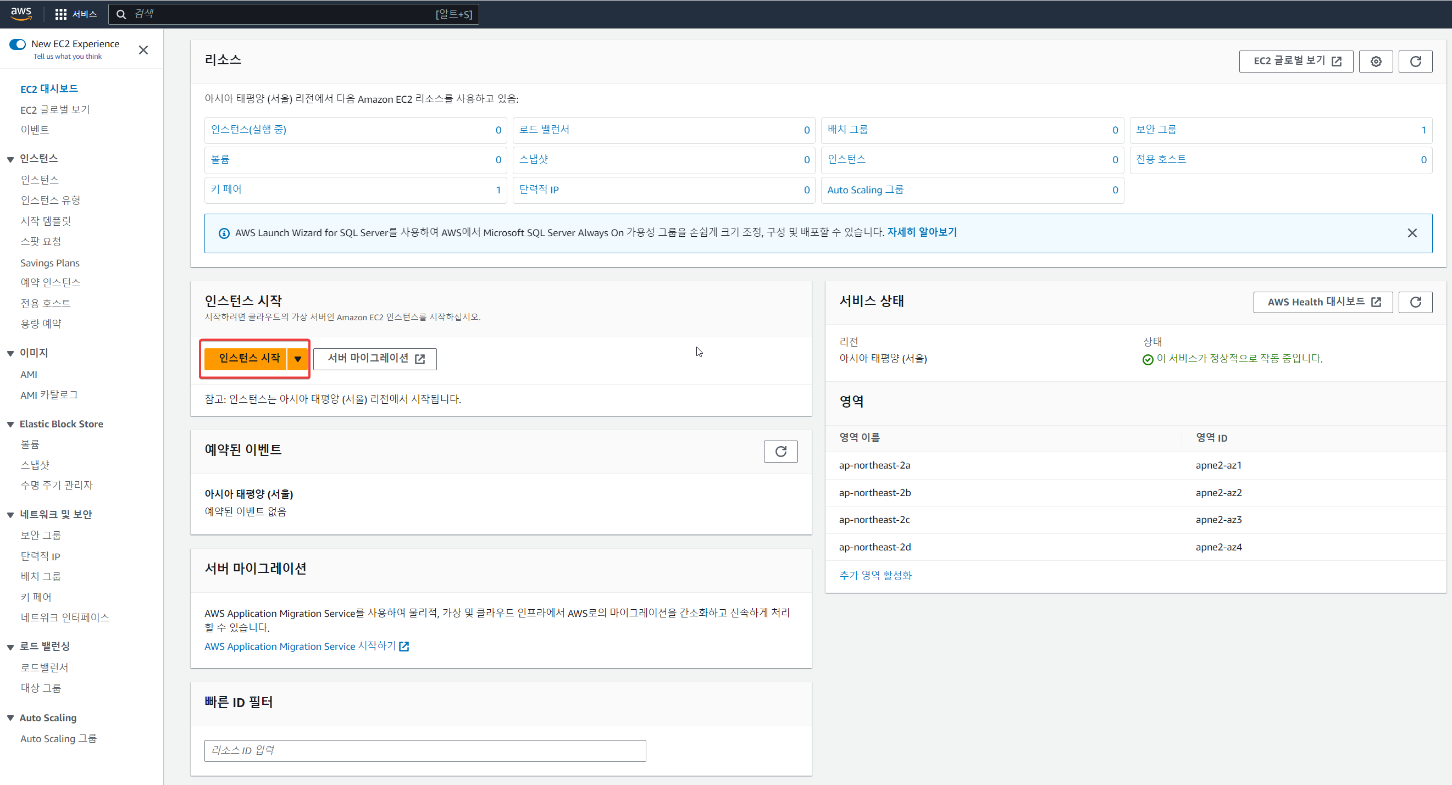Open 용량 예약 in sidebar
Screen dimensions: 1452x785
[x=41, y=324]
